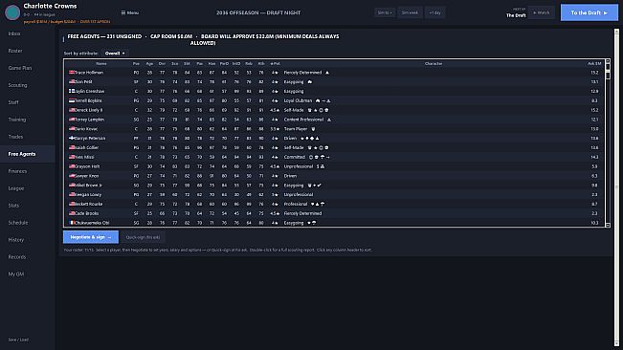Click the flag beside Beckett Rourke
The width and height of the screenshot is (623, 350).
click(x=72, y=204)
